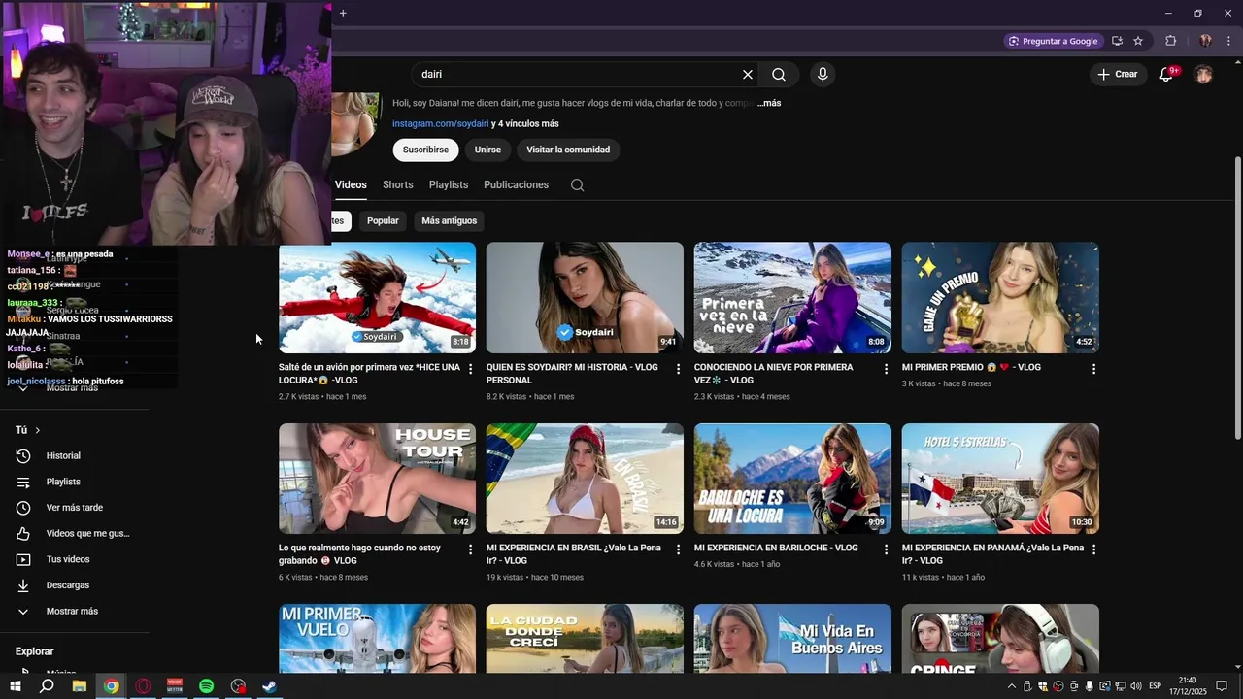1243x699 pixels.
Task: Open 'Hotel 5 estrellas' Panamá thumbnail
Action: coord(1000,479)
